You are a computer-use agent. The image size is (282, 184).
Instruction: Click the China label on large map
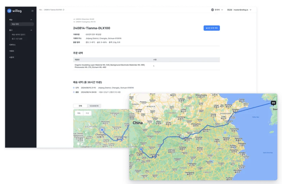coord(138,123)
